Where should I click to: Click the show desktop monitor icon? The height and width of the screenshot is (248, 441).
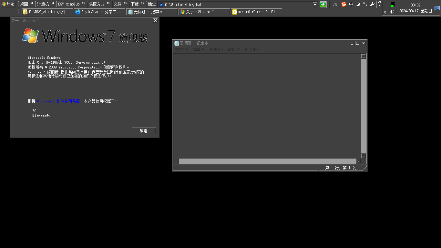point(437,8)
